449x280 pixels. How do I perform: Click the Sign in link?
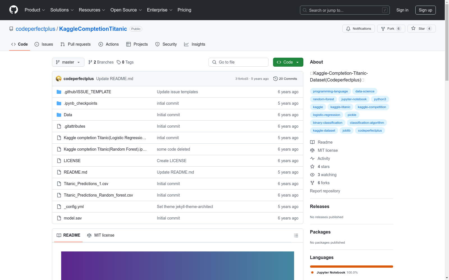click(x=402, y=10)
